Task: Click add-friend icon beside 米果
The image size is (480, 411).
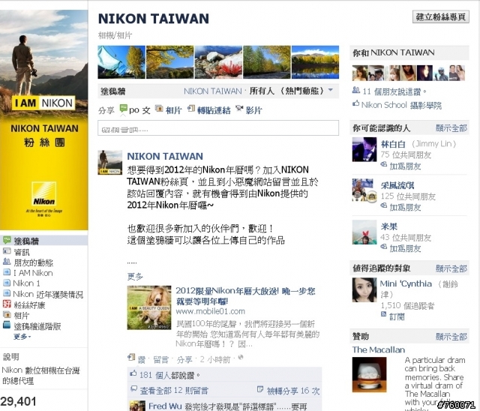Action: [x=384, y=247]
